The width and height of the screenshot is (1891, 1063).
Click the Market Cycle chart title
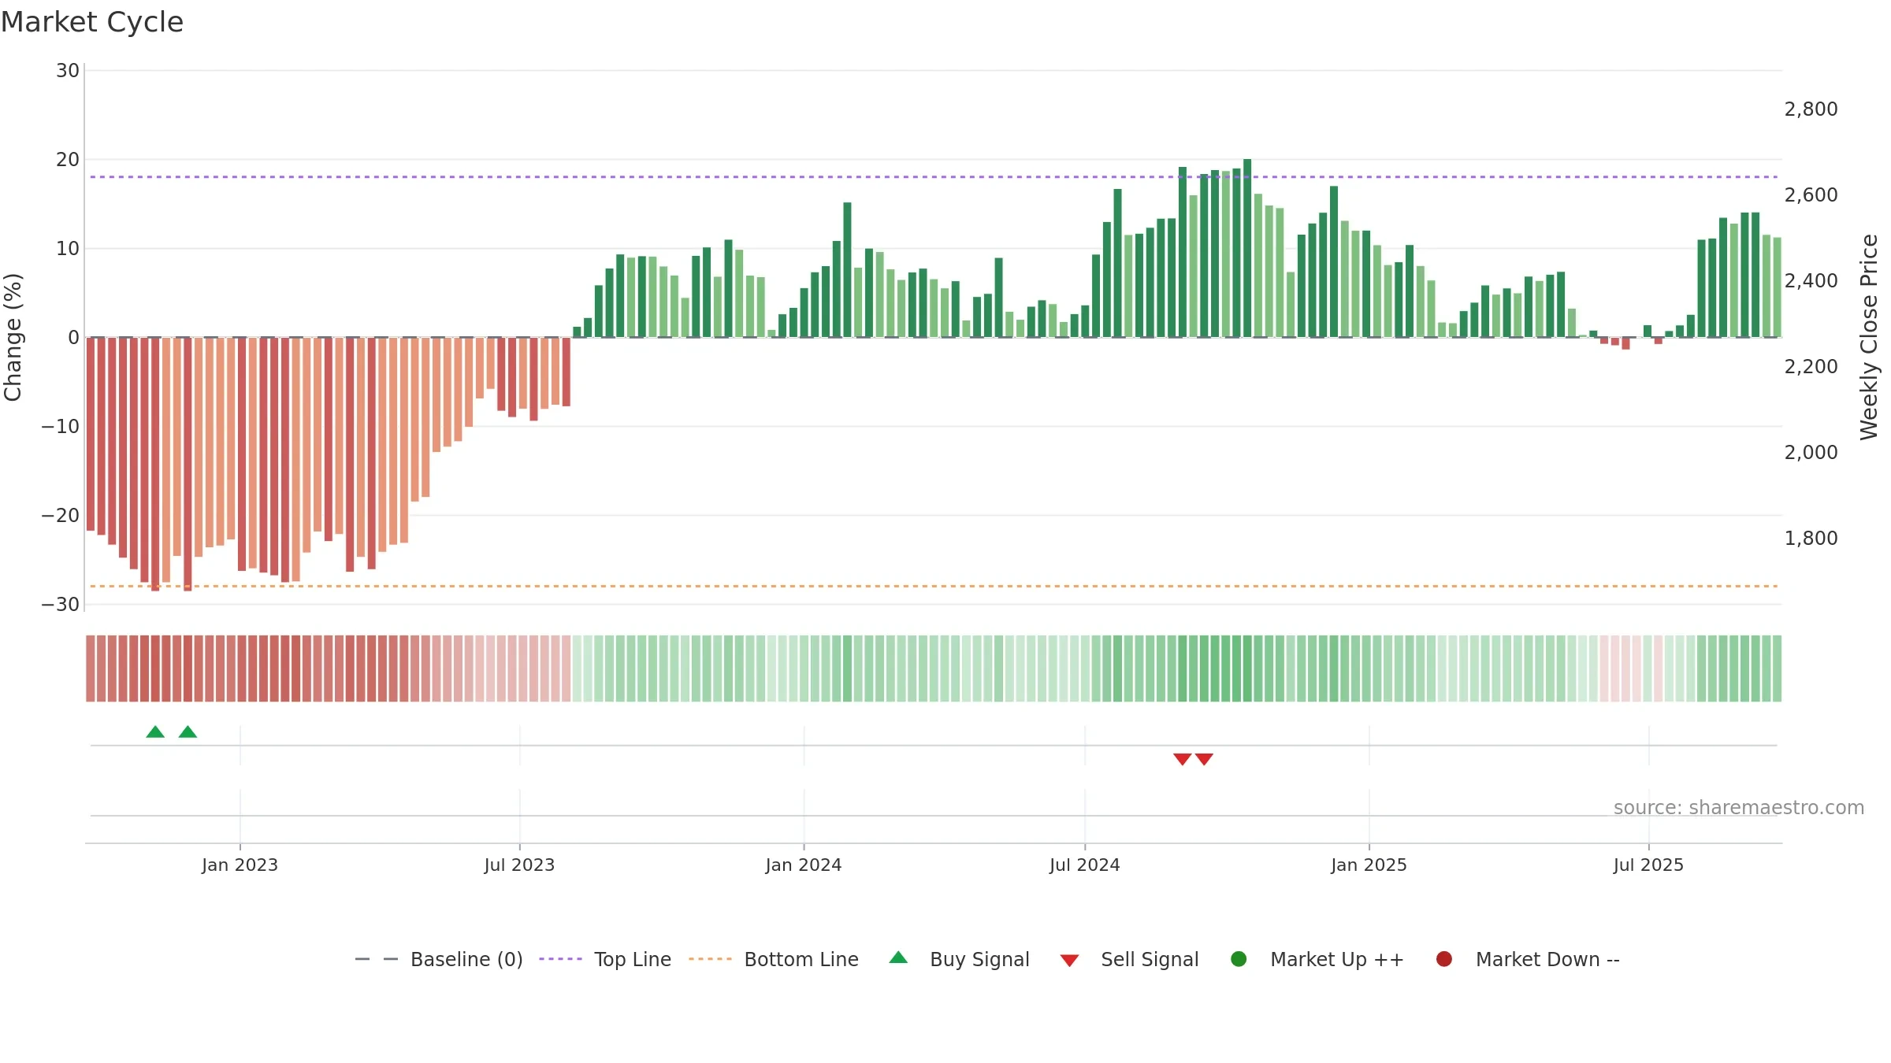click(92, 22)
